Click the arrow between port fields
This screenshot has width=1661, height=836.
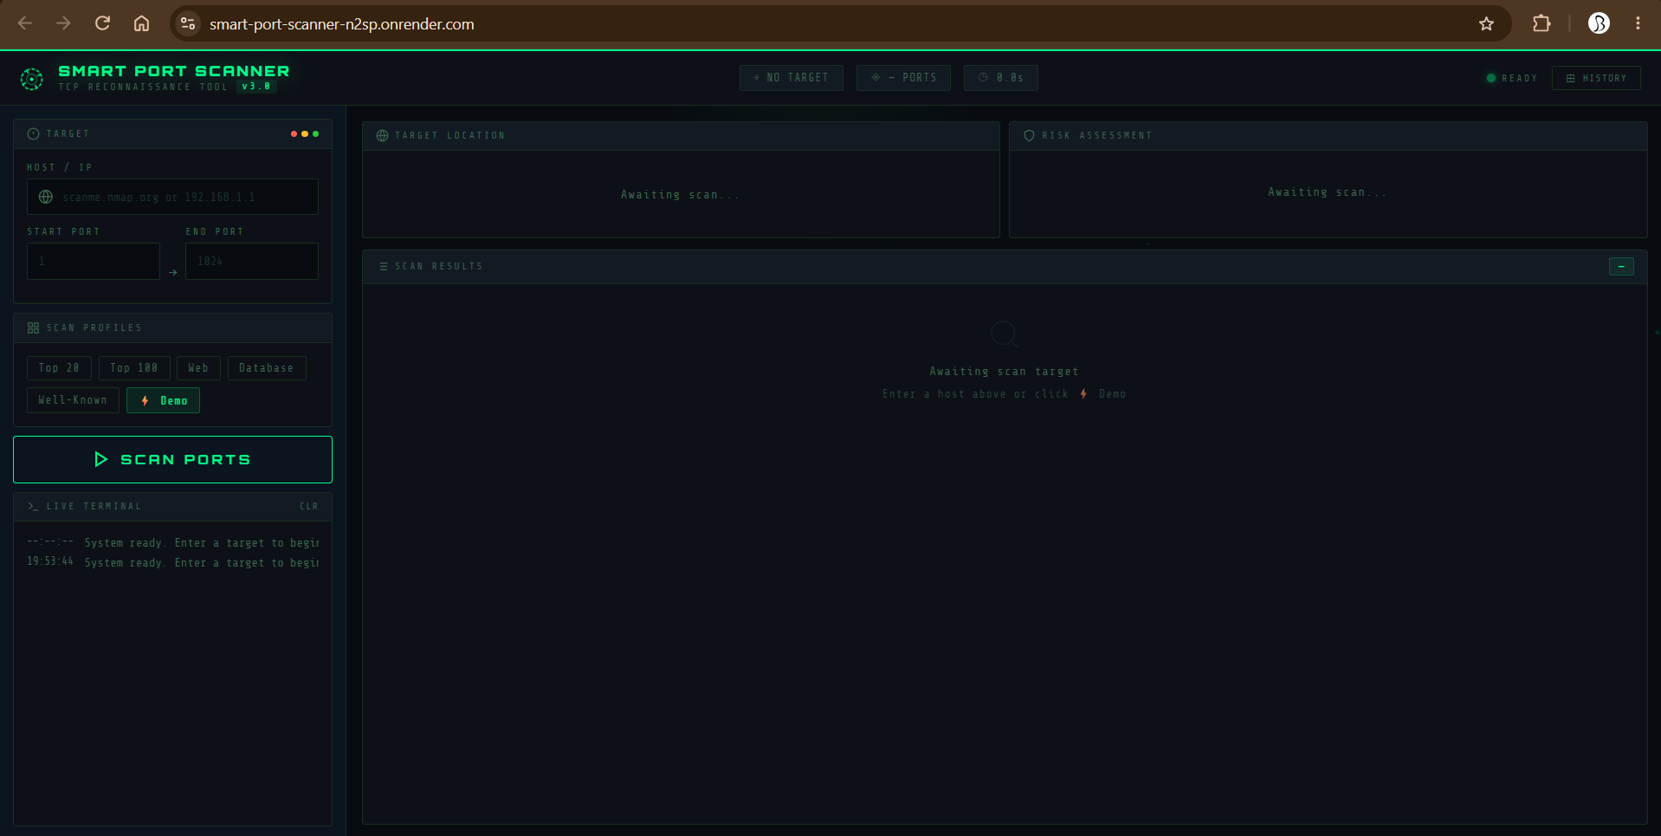pyautogui.click(x=173, y=272)
